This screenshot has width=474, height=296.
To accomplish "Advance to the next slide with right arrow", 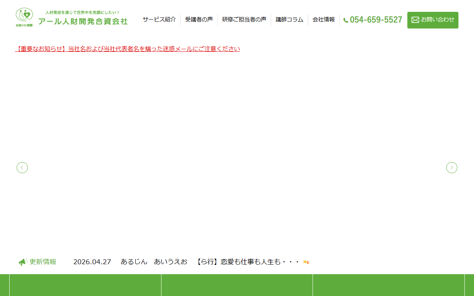I will [x=452, y=168].
